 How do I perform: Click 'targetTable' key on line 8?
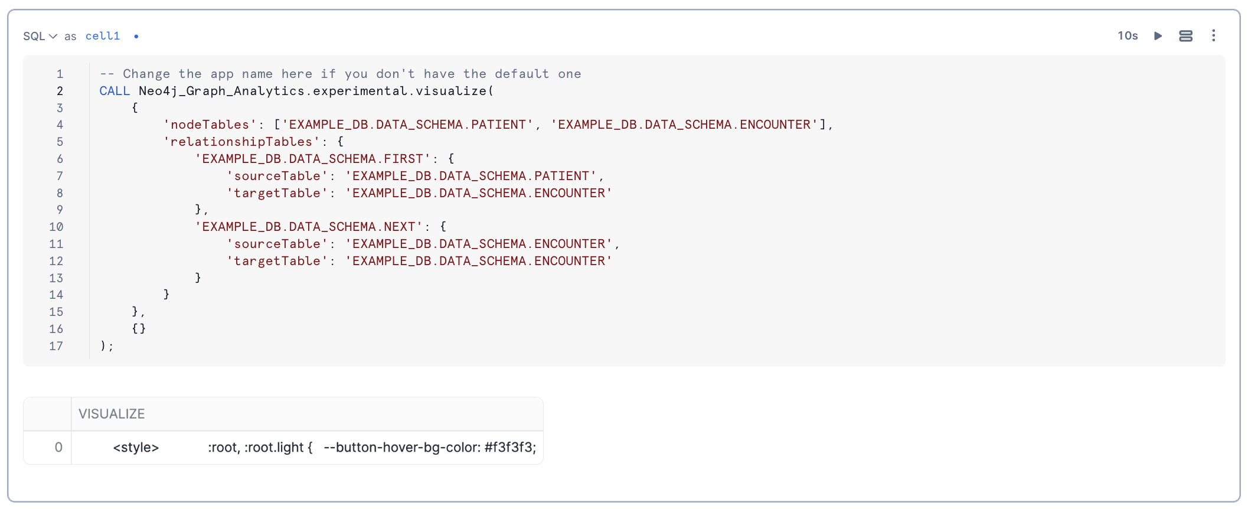[277, 193]
